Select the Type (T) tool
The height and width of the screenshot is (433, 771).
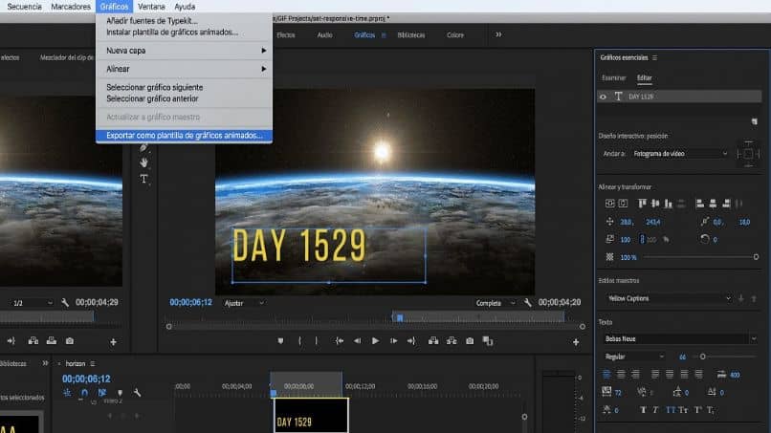tap(144, 179)
